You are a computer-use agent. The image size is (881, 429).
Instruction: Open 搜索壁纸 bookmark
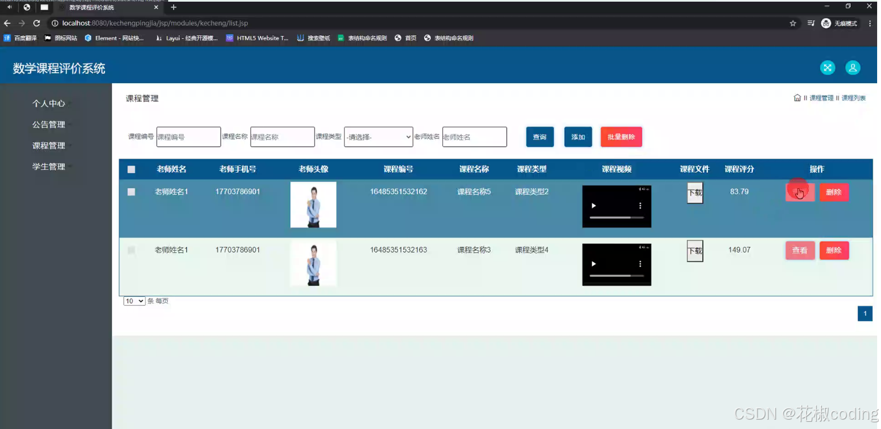point(314,38)
